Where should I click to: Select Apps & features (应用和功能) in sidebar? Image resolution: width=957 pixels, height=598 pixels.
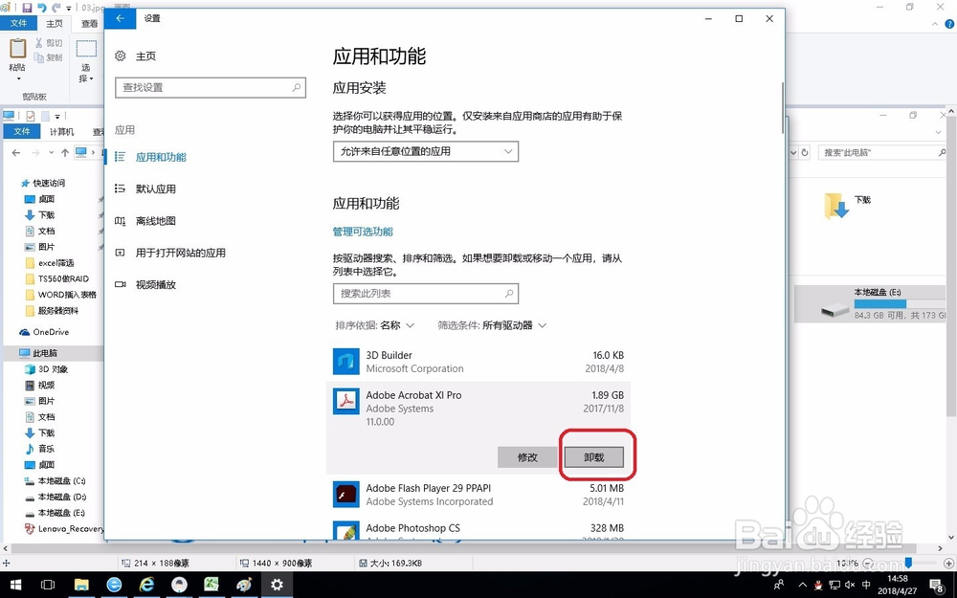pyautogui.click(x=160, y=157)
